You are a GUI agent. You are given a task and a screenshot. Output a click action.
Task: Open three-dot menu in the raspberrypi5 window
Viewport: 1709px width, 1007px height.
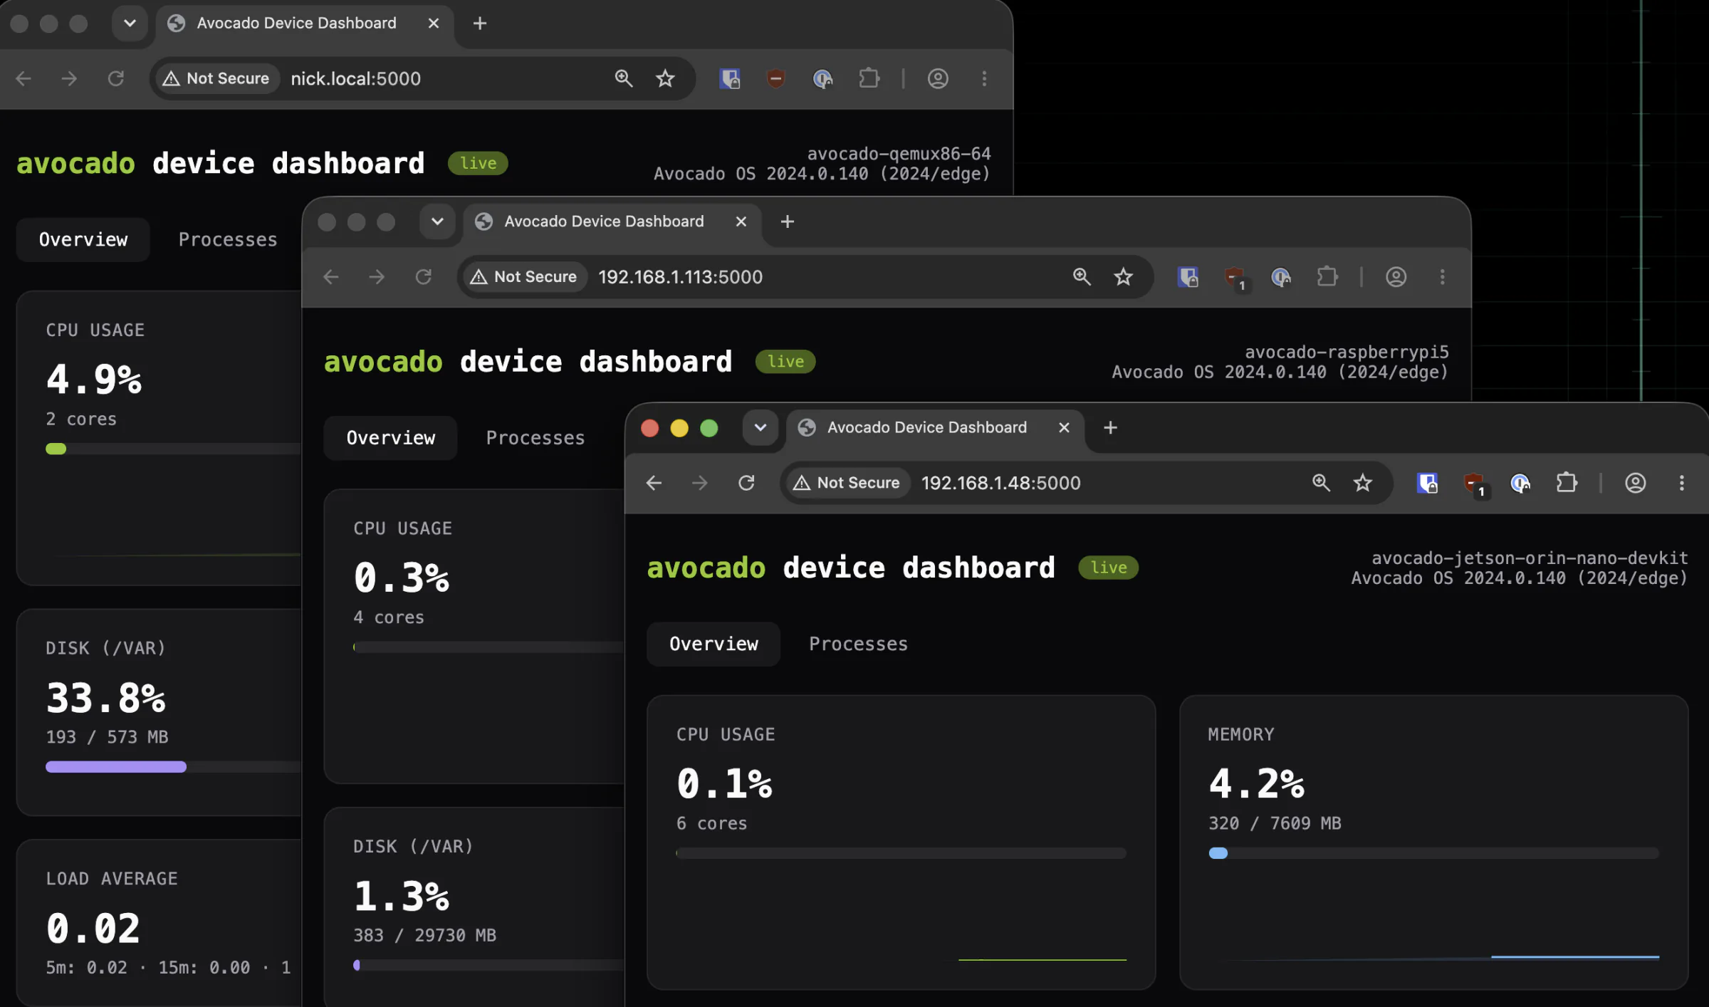coord(1443,276)
